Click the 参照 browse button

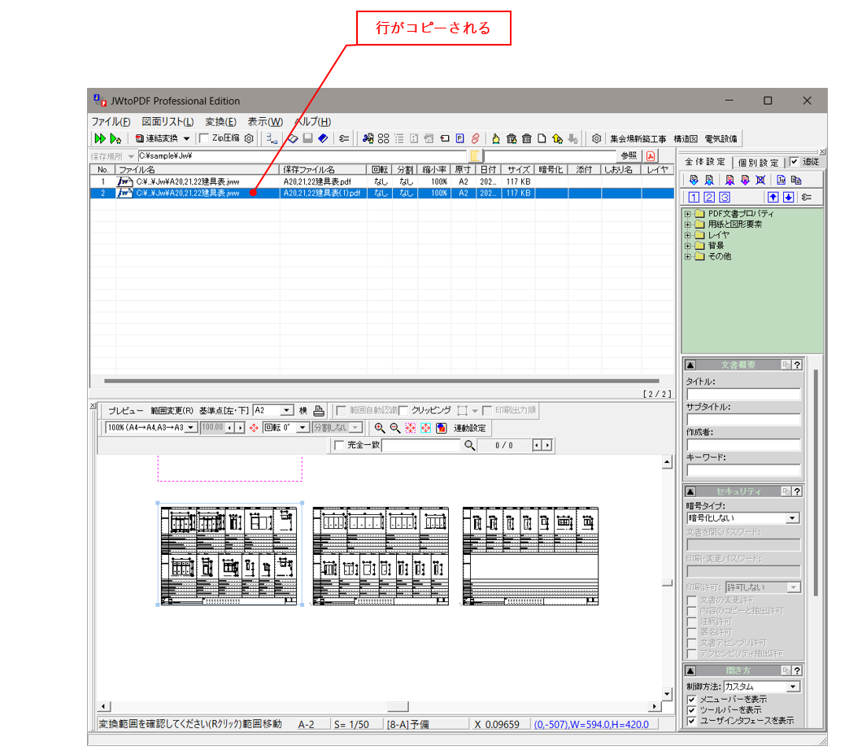pos(629,155)
